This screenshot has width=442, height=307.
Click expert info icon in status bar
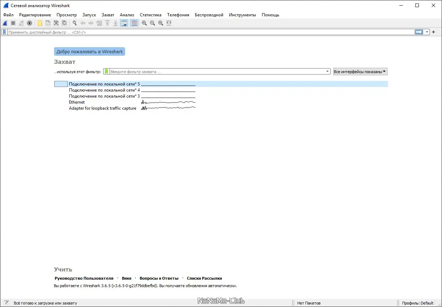click(x=6, y=303)
